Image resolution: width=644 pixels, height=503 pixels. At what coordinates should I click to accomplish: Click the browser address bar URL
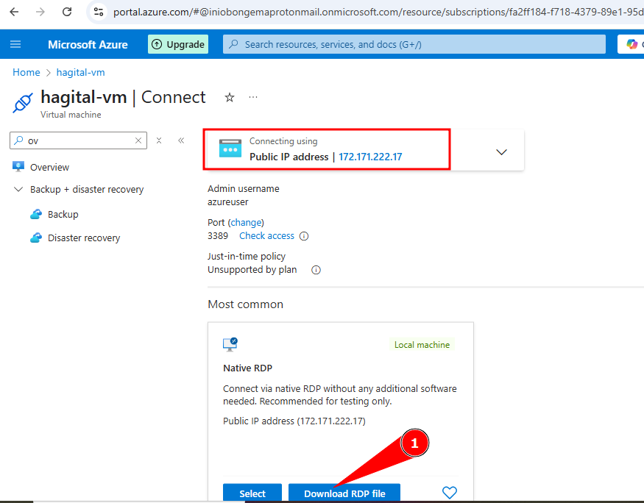click(378, 12)
